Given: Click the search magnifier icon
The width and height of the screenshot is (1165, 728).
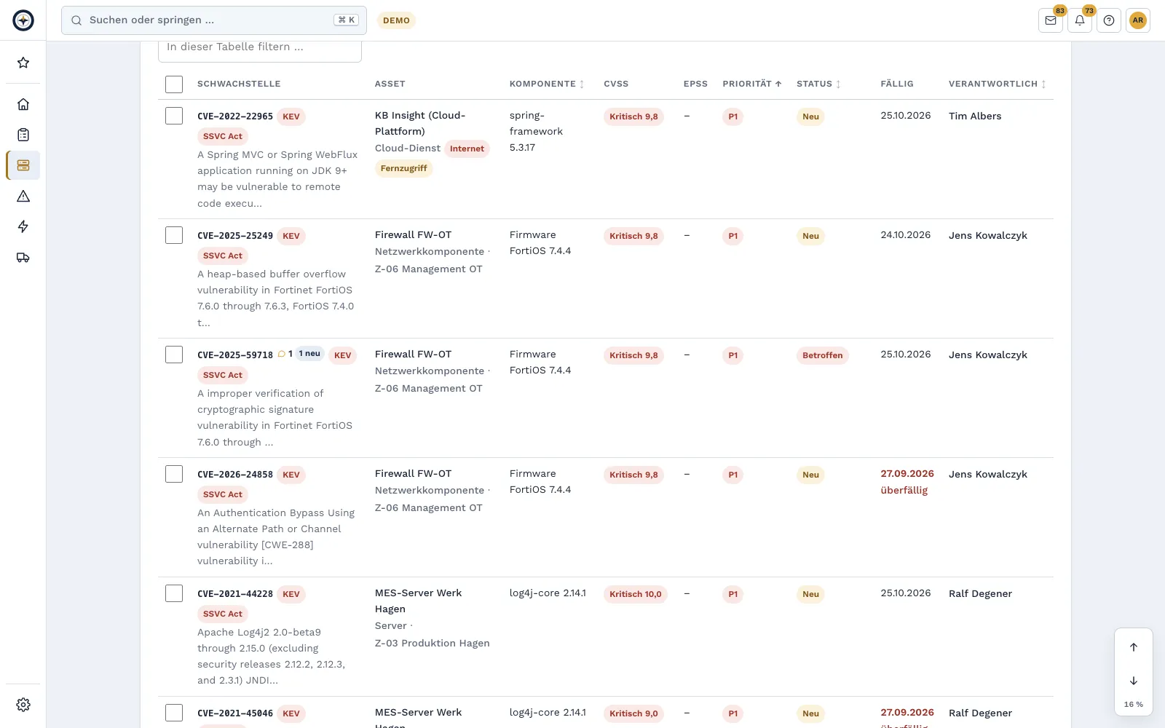Looking at the screenshot, I should point(76,20).
